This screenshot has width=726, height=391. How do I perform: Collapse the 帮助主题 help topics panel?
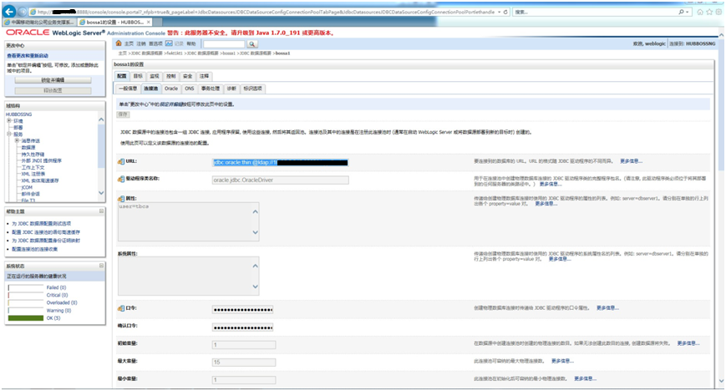pyautogui.click(x=101, y=211)
